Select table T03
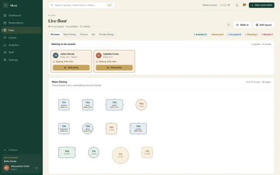This screenshot has width=280, height=175. (114, 105)
